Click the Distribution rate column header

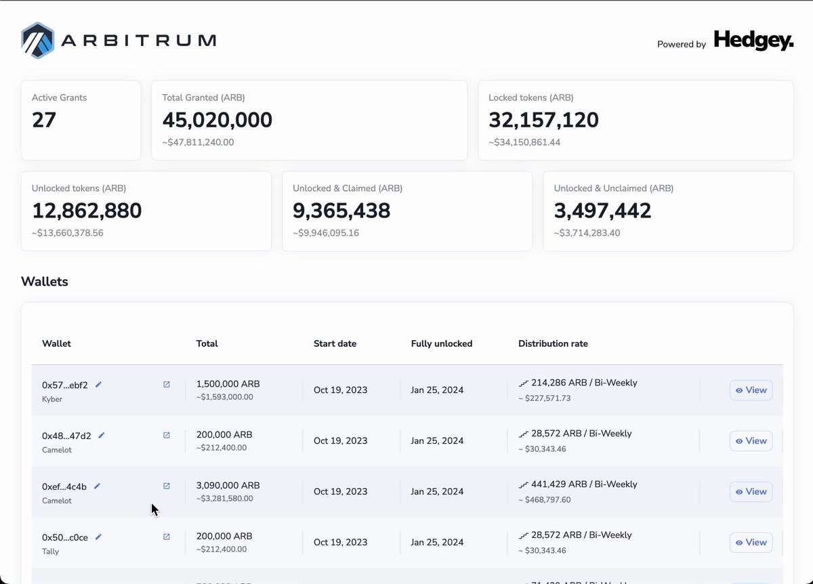[553, 343]
